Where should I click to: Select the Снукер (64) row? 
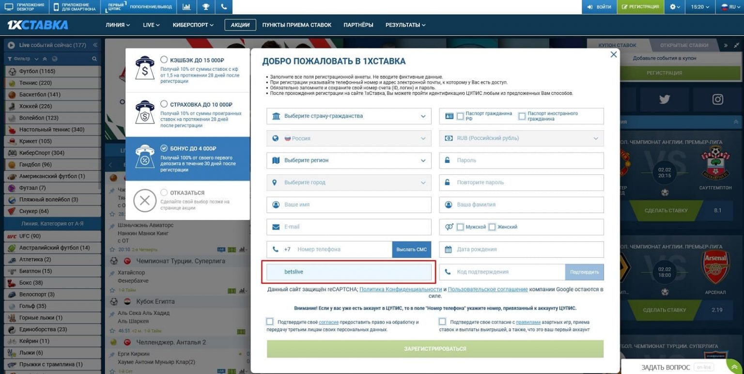[53, 211]
